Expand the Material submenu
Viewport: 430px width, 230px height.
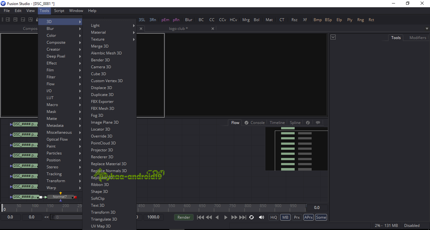point(109,32)
